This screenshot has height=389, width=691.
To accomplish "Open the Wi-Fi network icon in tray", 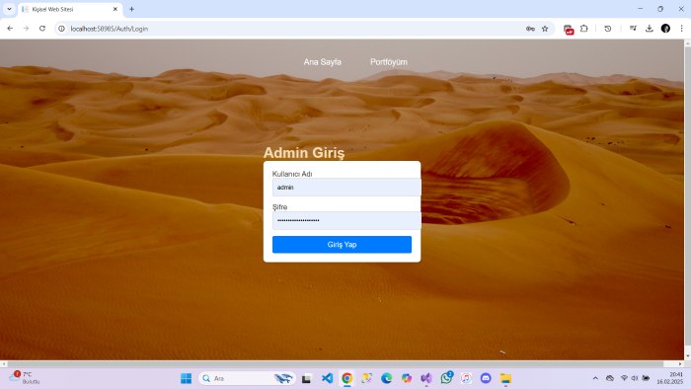I will pyautogui.click(x=624, y=378).
